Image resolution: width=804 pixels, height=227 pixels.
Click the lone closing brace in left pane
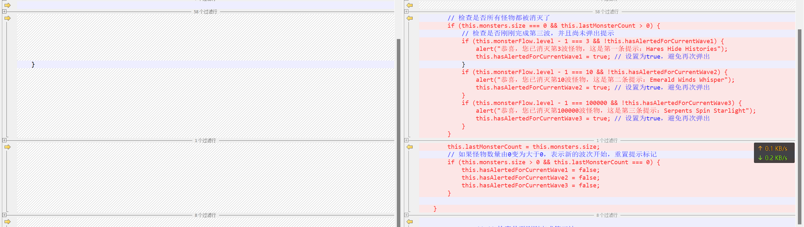(x=33, y=64)
